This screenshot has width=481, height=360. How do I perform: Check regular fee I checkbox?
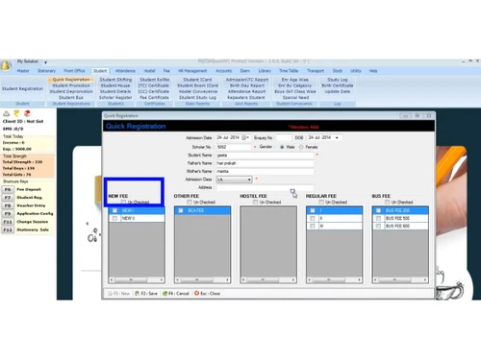click(313, 210)
